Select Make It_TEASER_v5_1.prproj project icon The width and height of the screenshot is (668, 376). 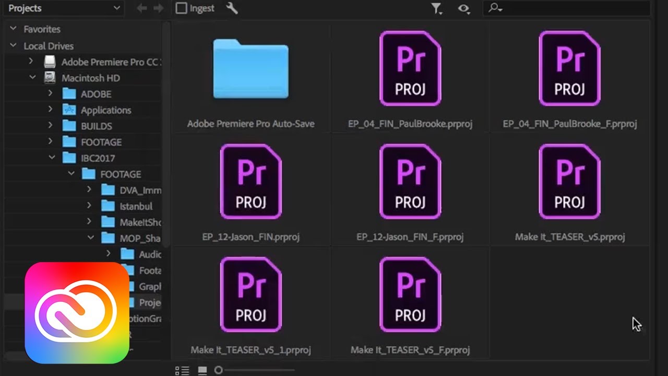tap(250, 294)
